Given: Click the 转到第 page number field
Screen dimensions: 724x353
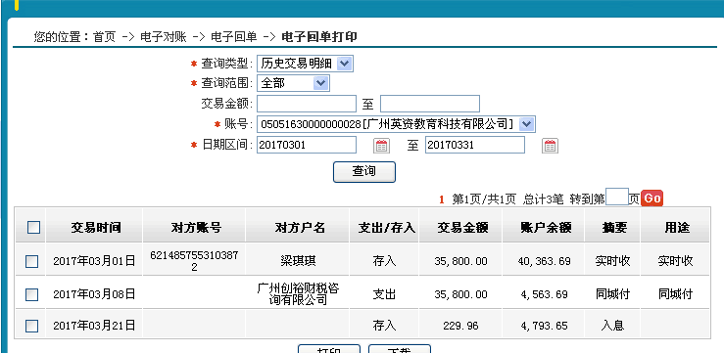Looking at the screenshot, I should click(617, 197).
